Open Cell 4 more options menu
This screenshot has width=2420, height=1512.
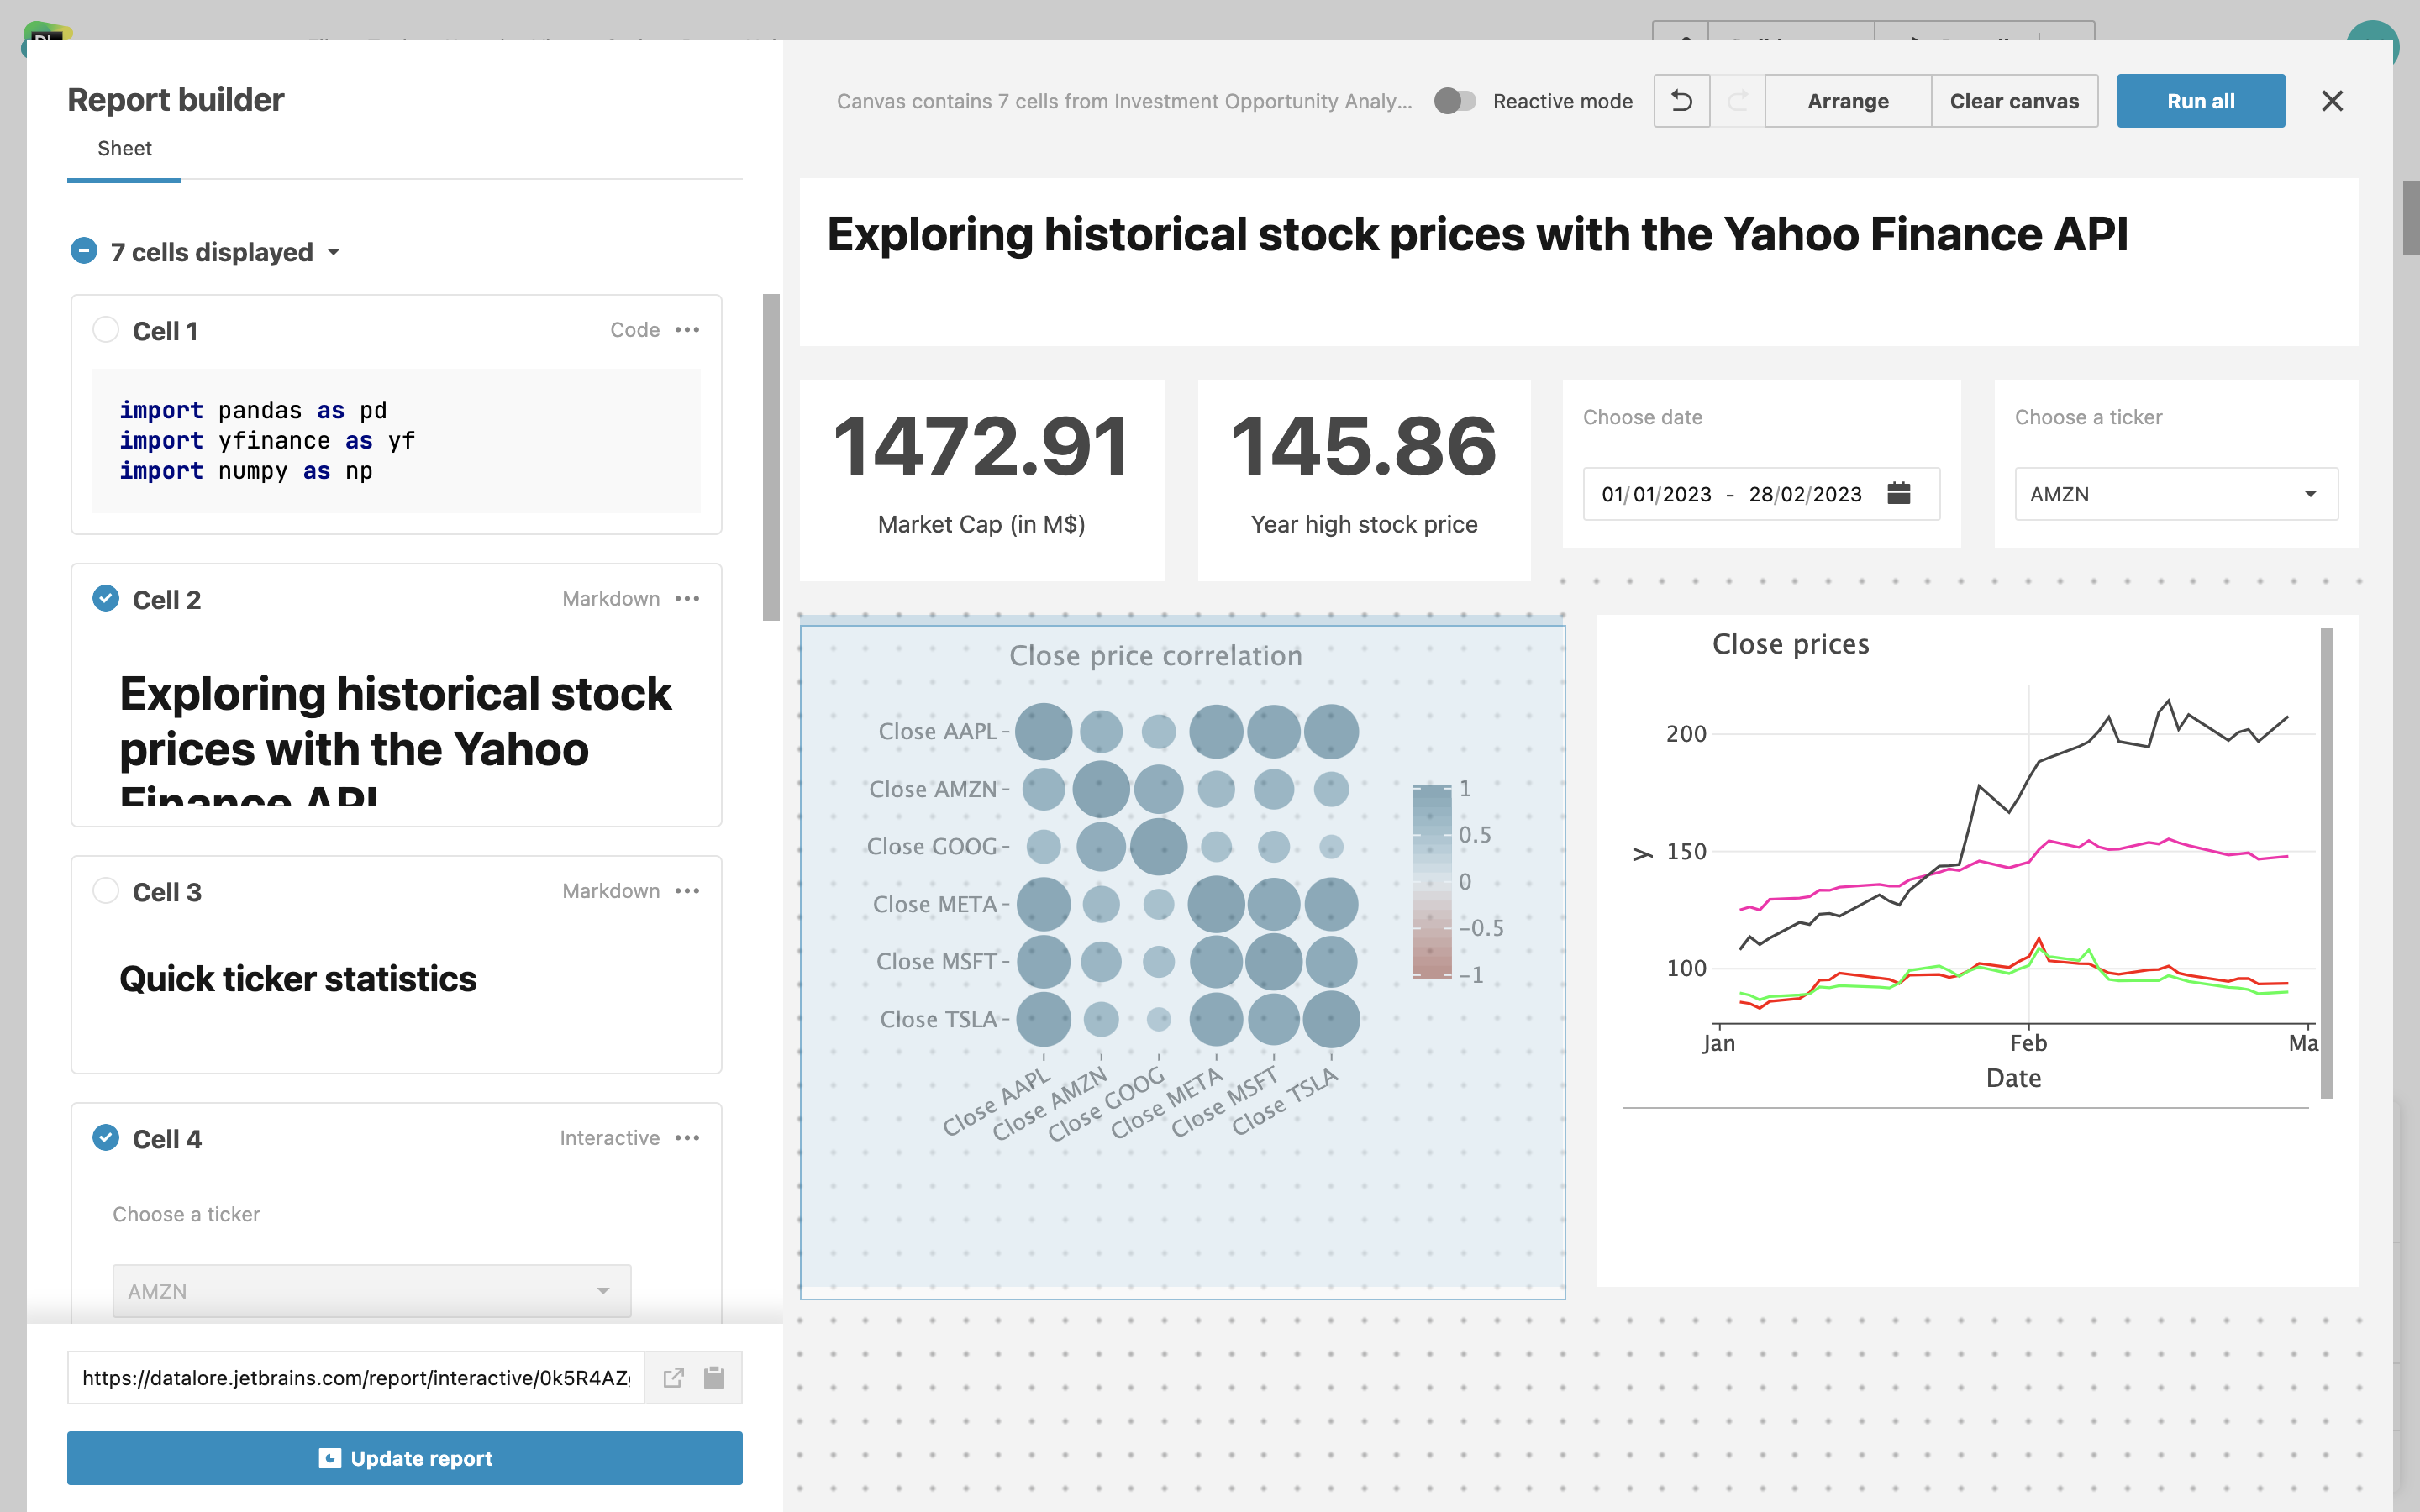(688, 1138)
